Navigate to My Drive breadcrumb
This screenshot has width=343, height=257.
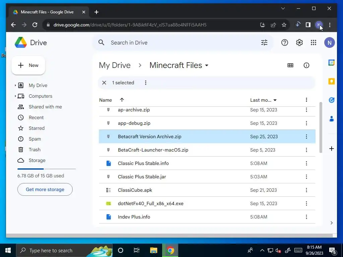115,65
